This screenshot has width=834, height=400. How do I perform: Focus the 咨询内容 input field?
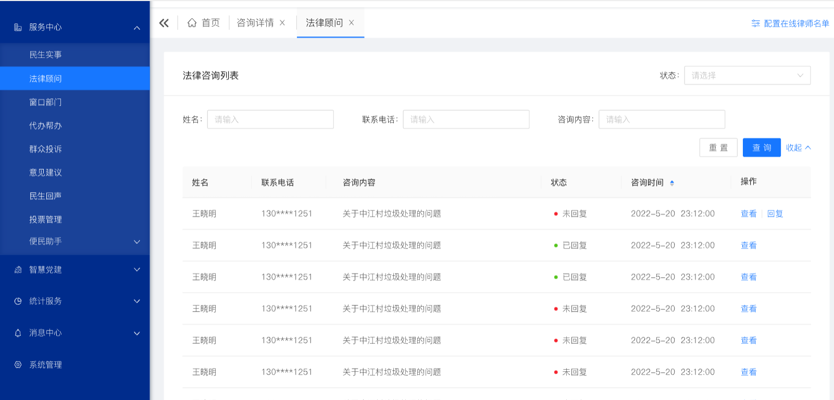[662, 119]
